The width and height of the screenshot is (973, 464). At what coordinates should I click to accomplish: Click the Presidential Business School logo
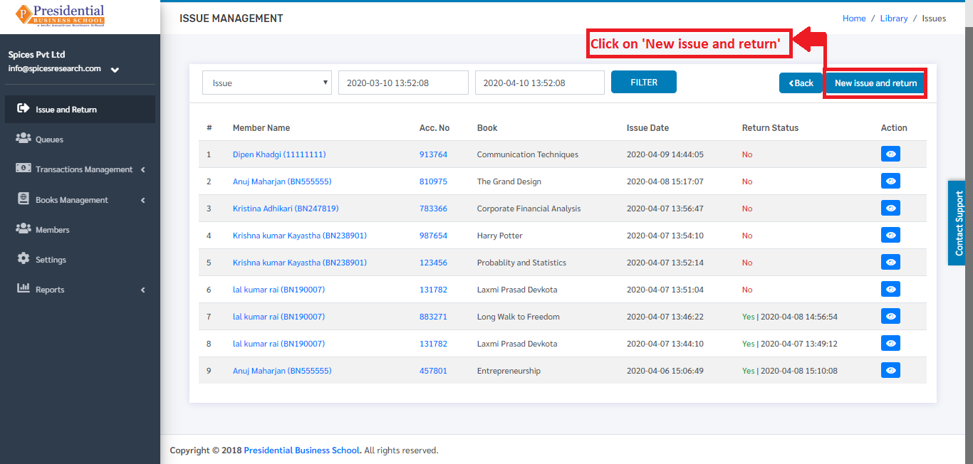(x=61, y=16)
